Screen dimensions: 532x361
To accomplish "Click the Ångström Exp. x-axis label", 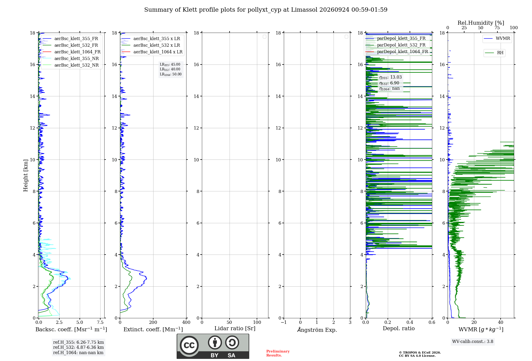I will click(317, 330).
